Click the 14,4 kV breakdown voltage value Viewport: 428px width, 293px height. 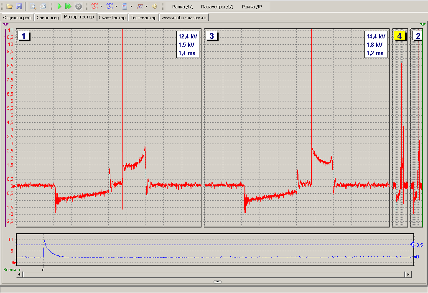(x=376, y=36)
